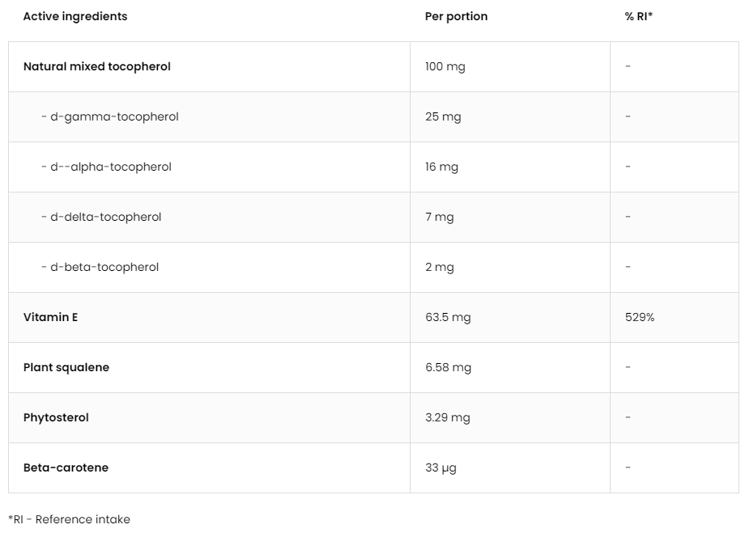This screenshot has width=745, height=533.
Task: Click the "Natural mixed tocopherol" row label
Action: (x=97, y=66)
